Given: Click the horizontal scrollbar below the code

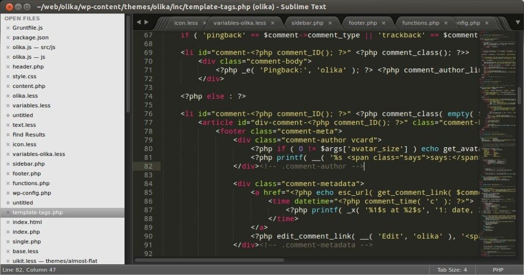Looking at the screenshot, I should [209, 260].
